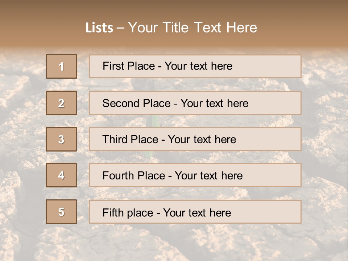Select the Fifth place text bar
The height and width of the screenshot is (261, 348).
click(x=195, y=212)
